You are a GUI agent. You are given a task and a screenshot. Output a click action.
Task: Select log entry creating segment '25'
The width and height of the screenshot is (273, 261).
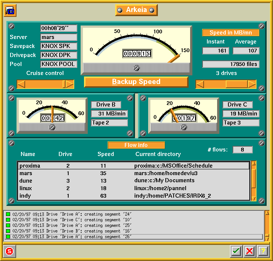tap(134, 225)
